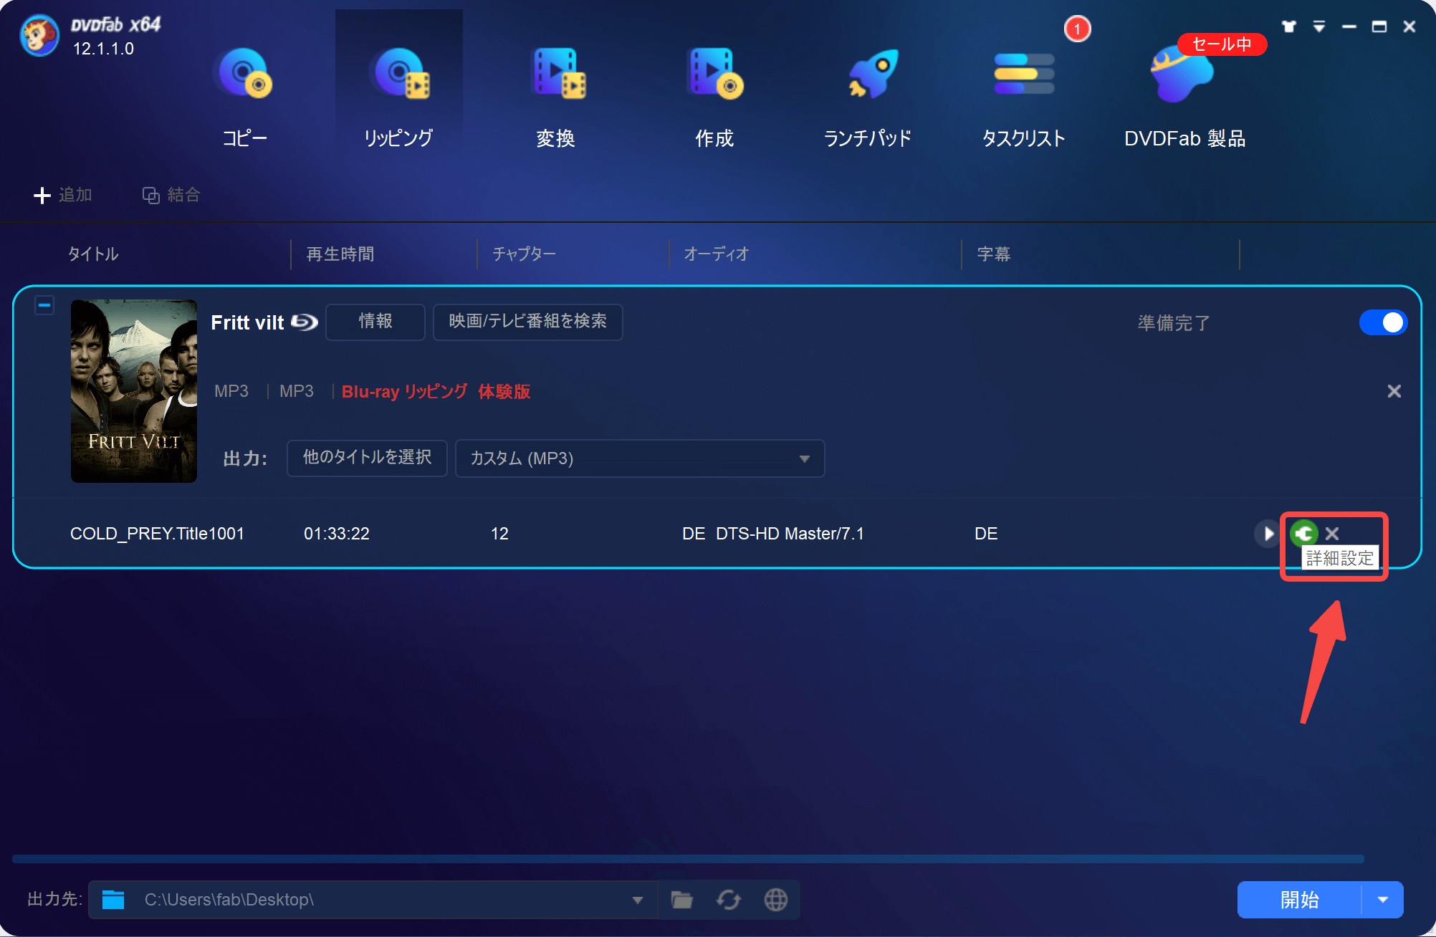1436x937 pixels.
Task: Click the version number 12.1.1.0
Action: [103, 49]
